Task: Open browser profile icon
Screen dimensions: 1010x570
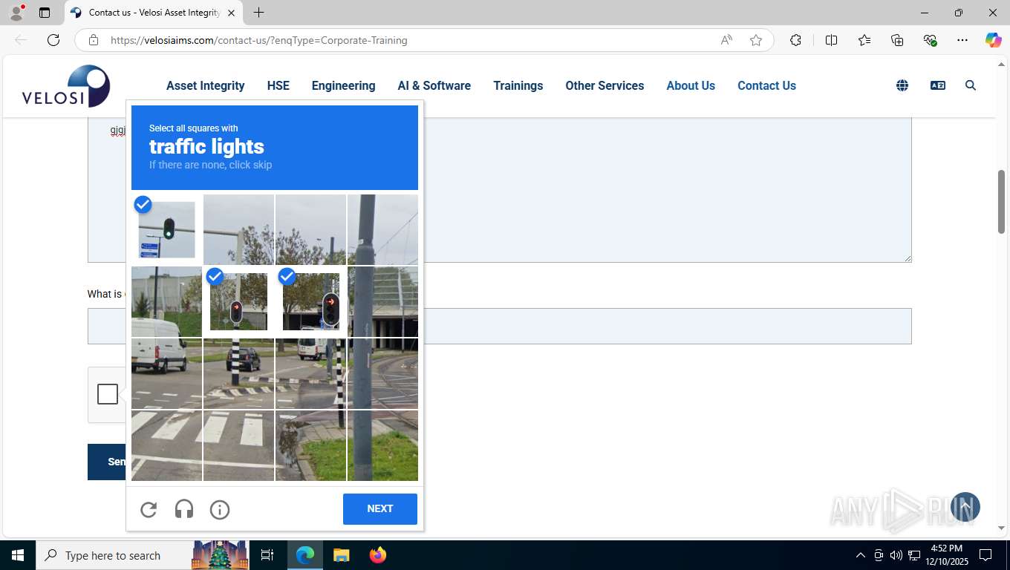Action: pyautogui.click(x=16, y=13)
